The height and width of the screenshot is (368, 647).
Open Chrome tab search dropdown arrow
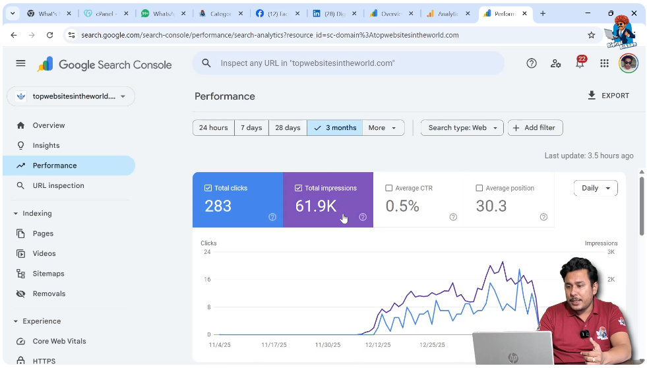point(13,14)
